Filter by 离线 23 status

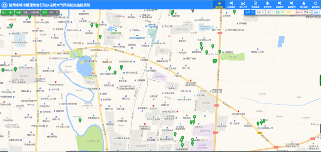pyautogui.click(x=260, y=12)
